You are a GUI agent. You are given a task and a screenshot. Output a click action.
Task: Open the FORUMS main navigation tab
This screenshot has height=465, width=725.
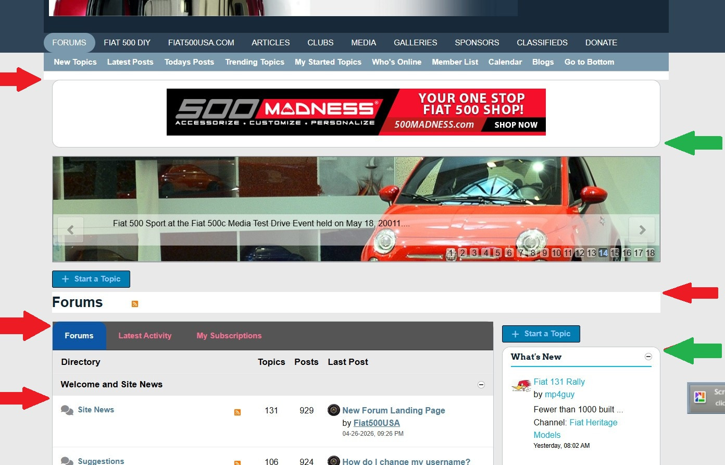coord(69,43)
